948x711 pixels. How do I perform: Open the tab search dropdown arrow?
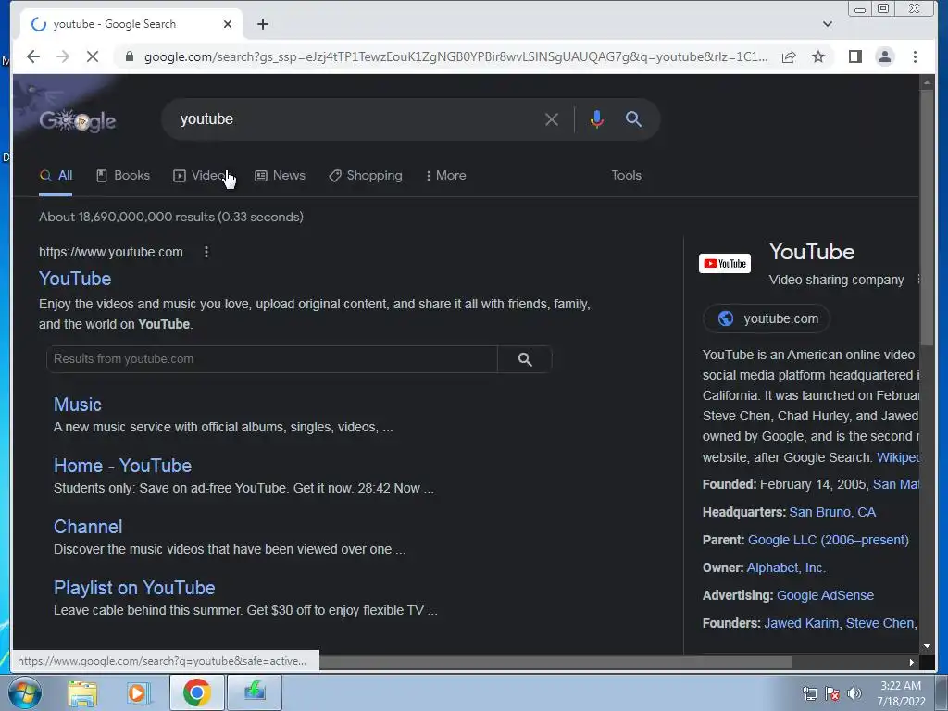828,24
